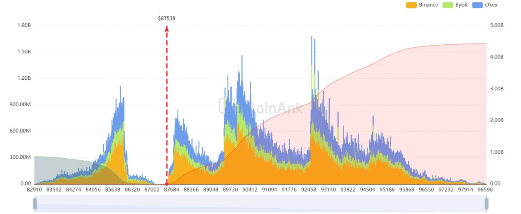This screenshot has height=214, width=521.
Task: Click the 92458 x-axis price label
Action: [x=309, y=190]
